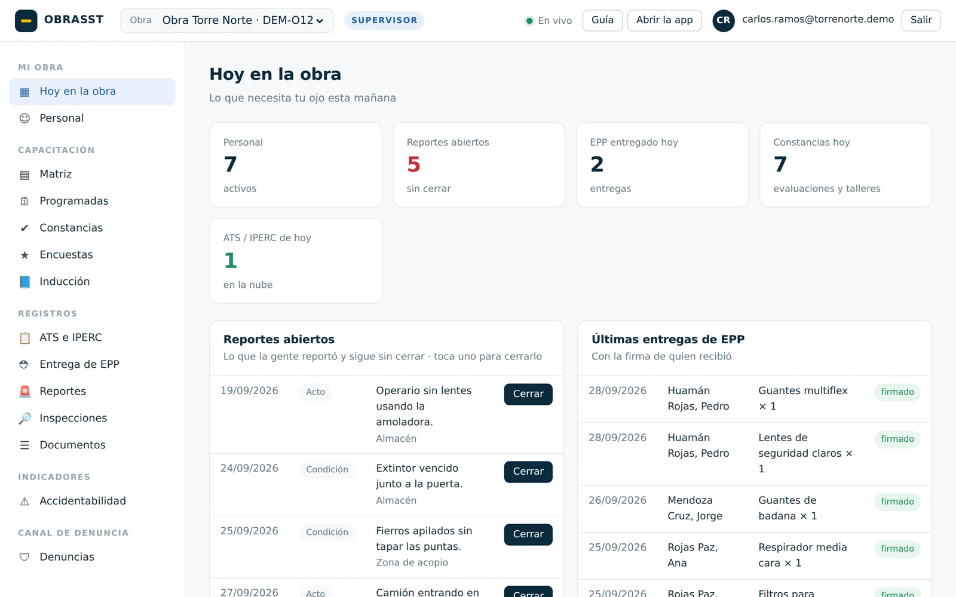The image size is (956, 597).
Task: Select Inspecciones in the sidebar
Action: (92, 418)
